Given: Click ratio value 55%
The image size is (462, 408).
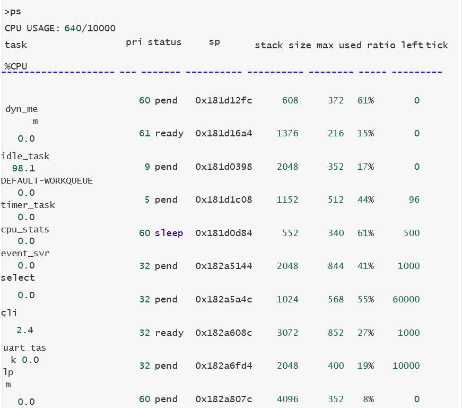Looking at the screenshot, I should click(x=365, y=300).
